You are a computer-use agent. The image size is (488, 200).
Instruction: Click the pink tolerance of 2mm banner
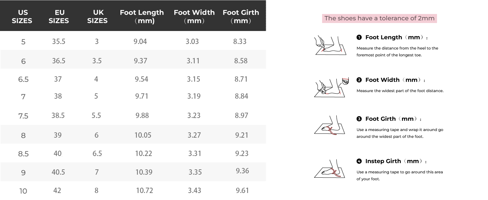[379, 18]
